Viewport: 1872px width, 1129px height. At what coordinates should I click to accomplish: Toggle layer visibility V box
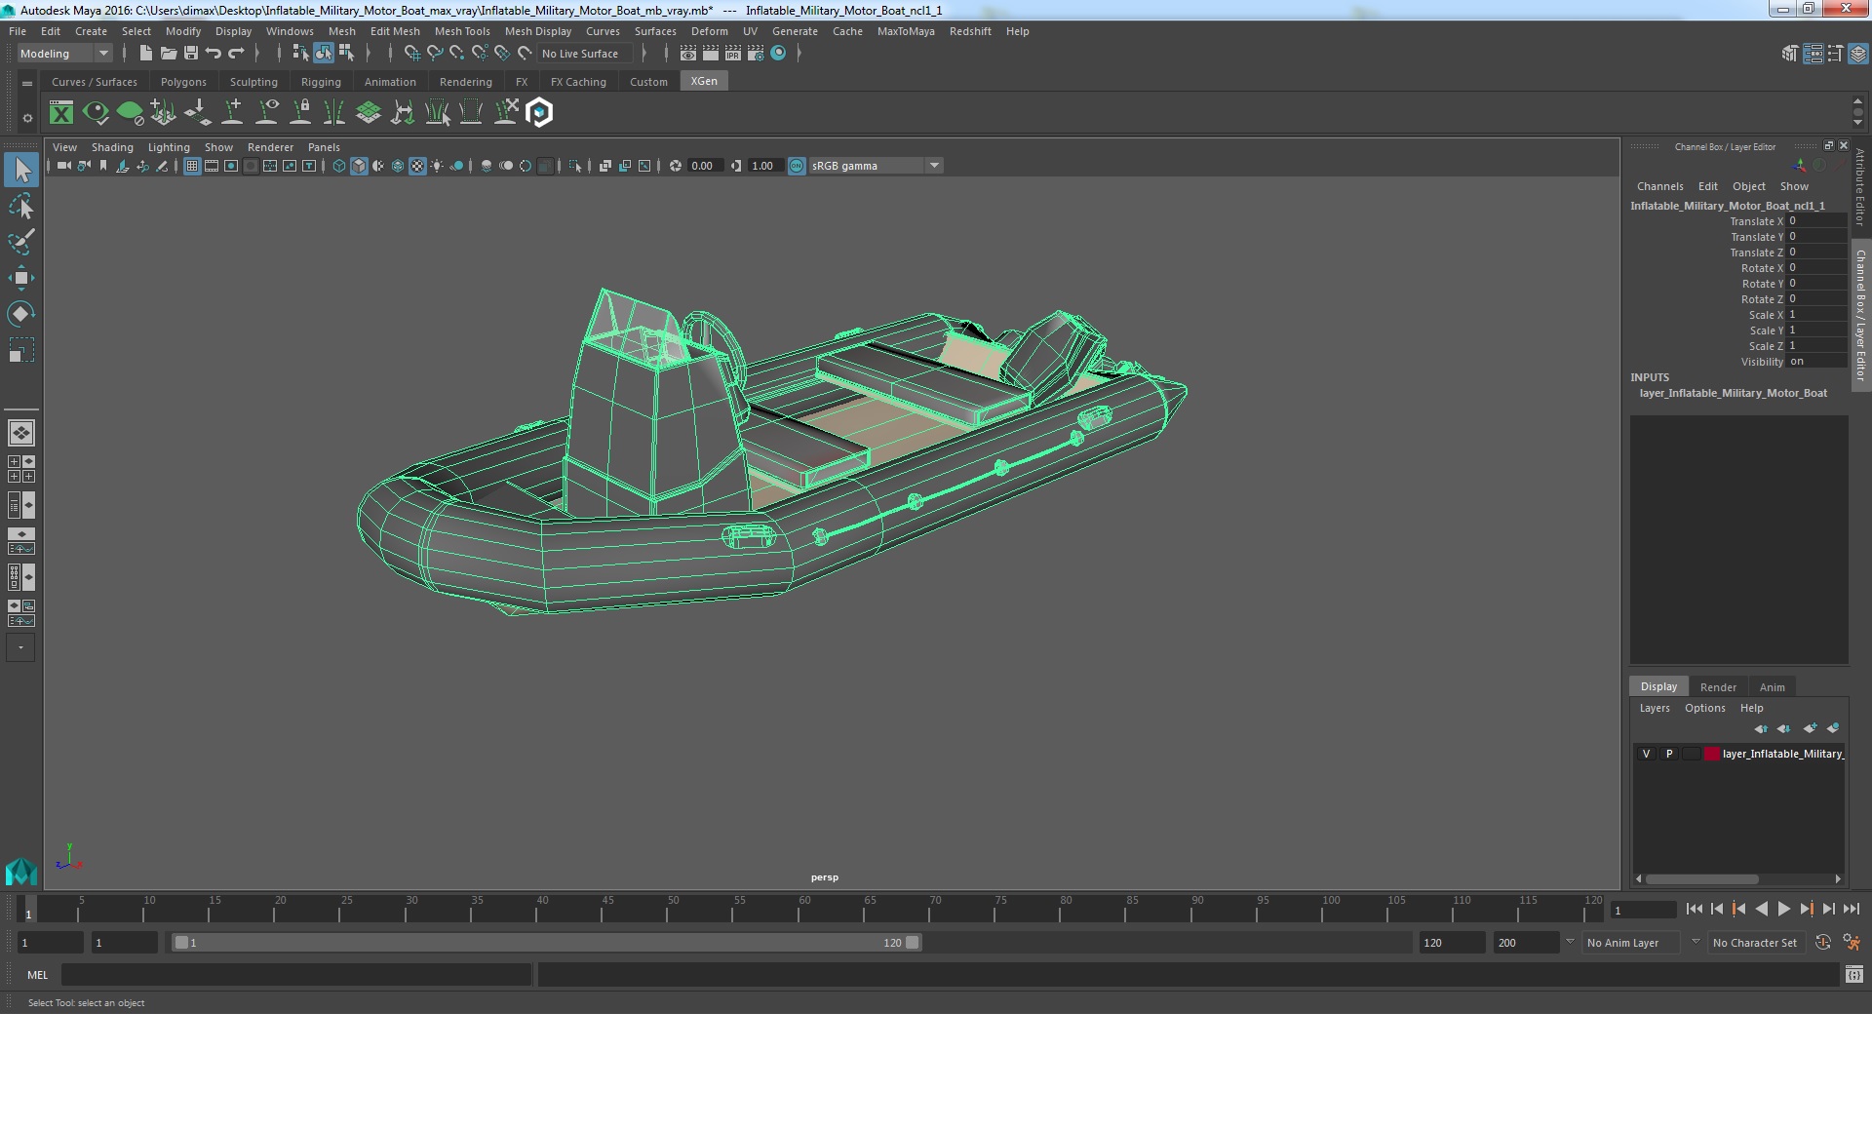pos(1646,754)
